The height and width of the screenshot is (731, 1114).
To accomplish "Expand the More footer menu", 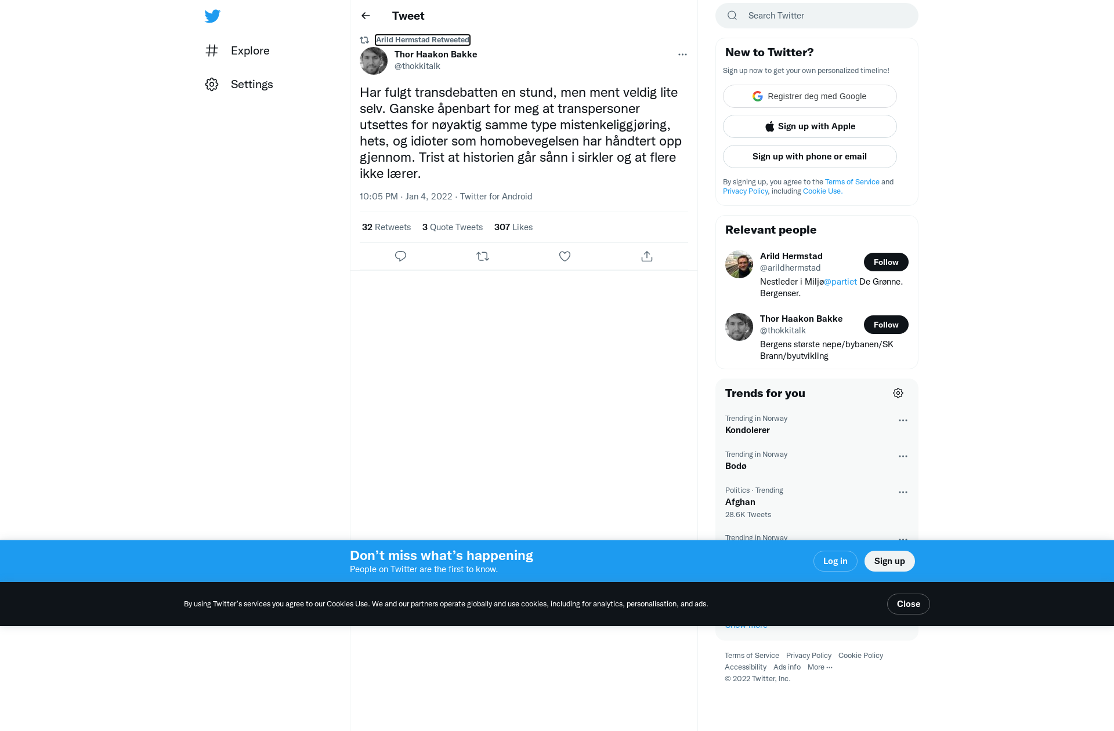I will (820, 667).
